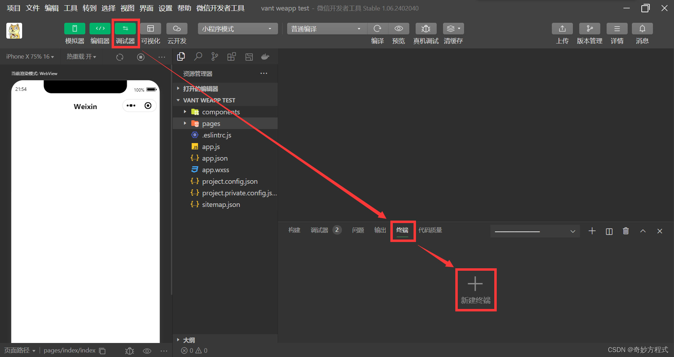Open the source control branch icon
674x357 pixels.
pos(214,56)
